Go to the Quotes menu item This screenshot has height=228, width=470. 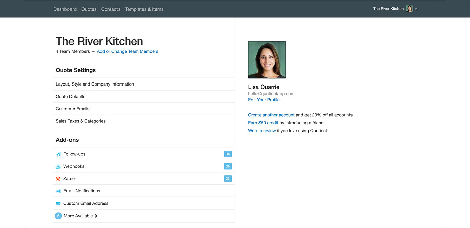pyautogui.click(x=89, y=9)
